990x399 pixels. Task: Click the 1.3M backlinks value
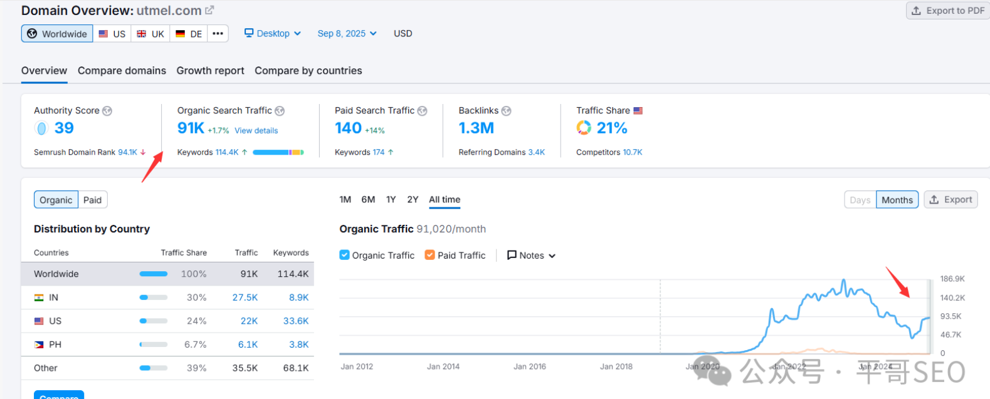pos(476,128)
